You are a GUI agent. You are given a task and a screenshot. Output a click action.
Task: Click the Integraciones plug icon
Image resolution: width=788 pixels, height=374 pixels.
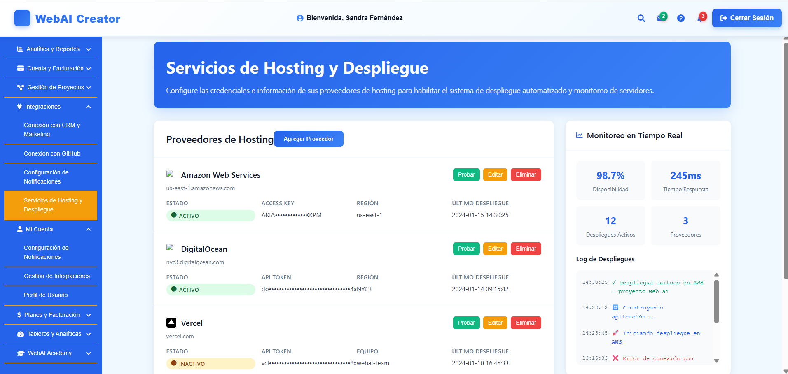click(x=19, y=107)
